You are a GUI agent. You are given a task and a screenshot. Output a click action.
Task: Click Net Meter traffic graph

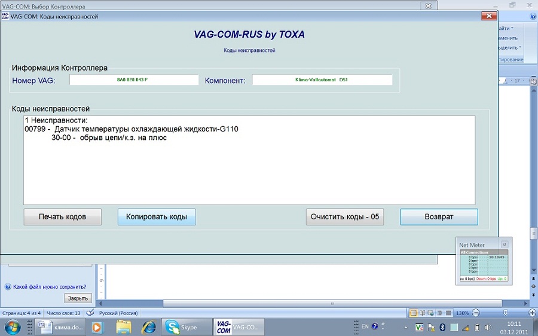point(484,265)
